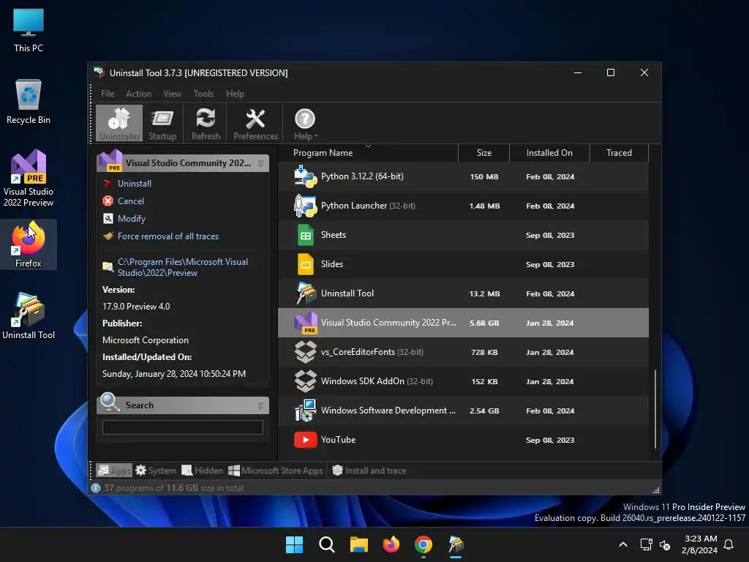Click the red Cancel circle icon
This screenshot has width=749, height=562.
(x=108, y=201)
